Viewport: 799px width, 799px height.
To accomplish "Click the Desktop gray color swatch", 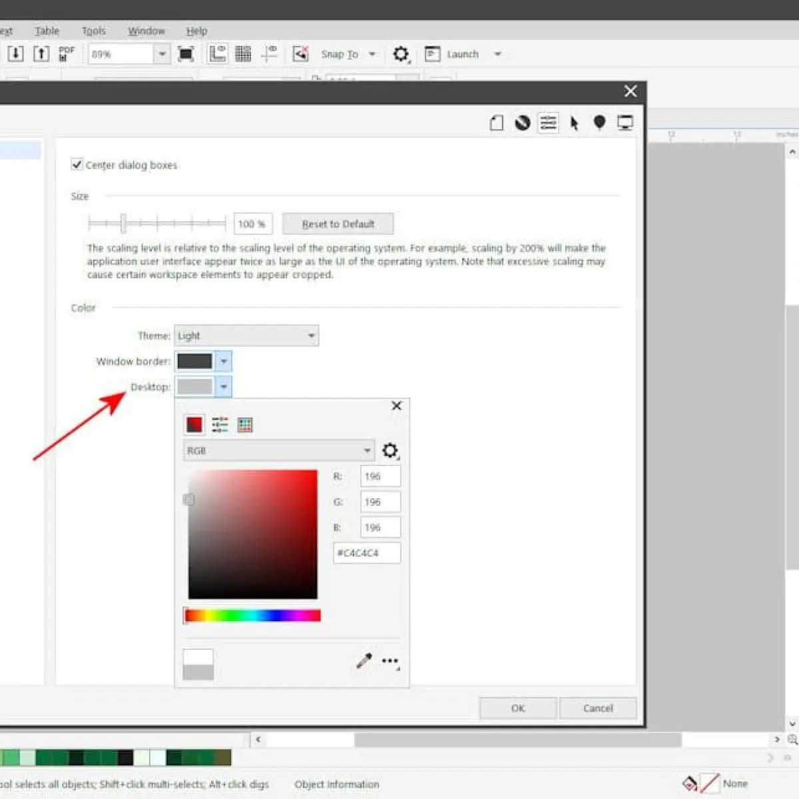I will [x=194, y=387].
